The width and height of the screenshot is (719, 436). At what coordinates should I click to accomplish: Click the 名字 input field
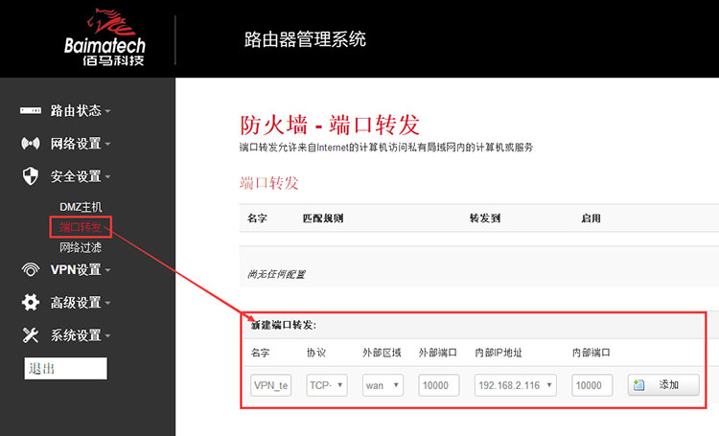pos(270,385)
